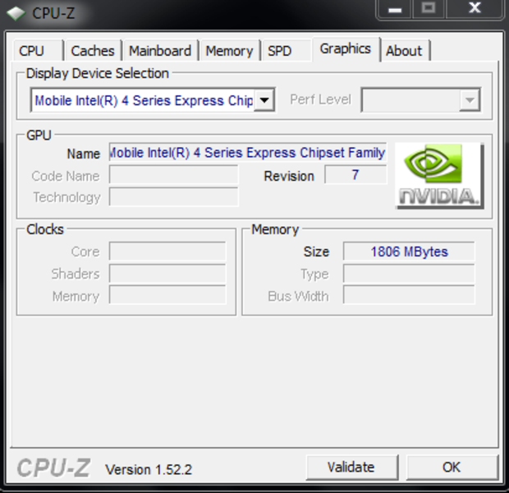Click the CPU-Z title bar icon
Viewport: 509px width, 493px height.
coord(16,13)
